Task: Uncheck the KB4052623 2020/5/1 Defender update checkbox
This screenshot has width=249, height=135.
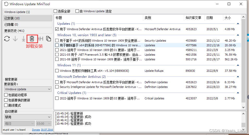Action: coord(57,29)
